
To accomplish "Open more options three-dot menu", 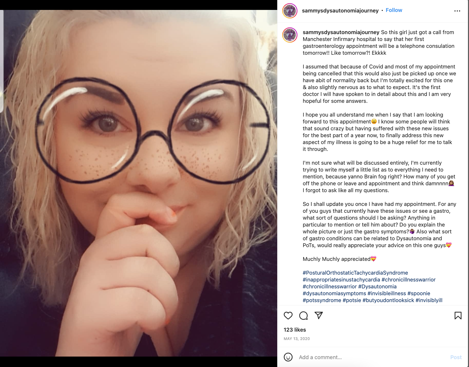I will click(x=457, y=11).
